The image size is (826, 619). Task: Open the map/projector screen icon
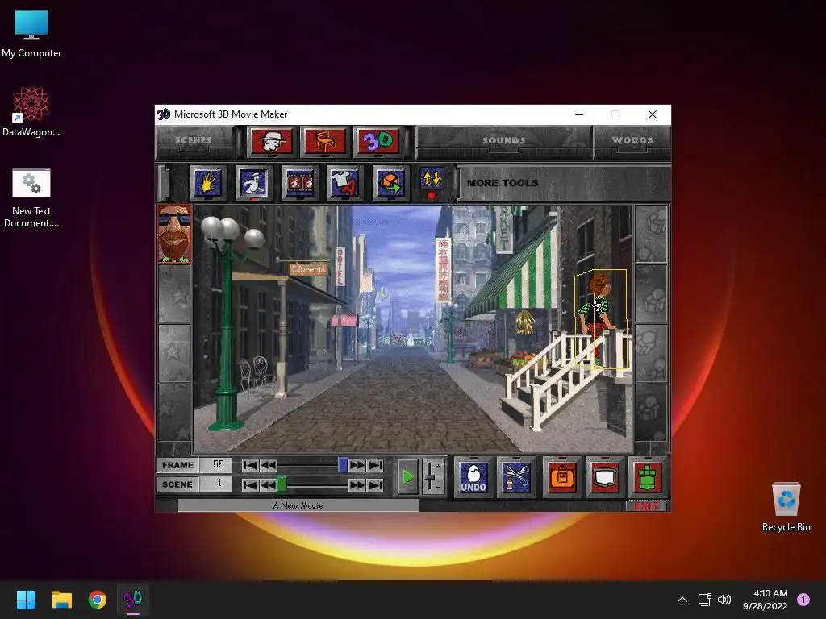point(604,478)
